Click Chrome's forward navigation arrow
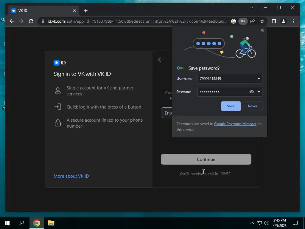Screen dimensions: 305x229 coord(21,21)
